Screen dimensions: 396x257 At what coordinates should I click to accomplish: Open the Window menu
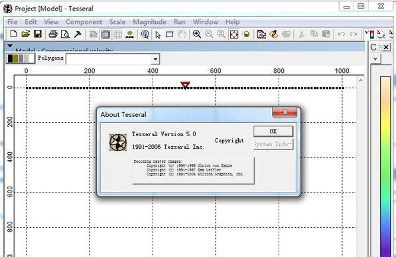pyautogui.click(x=206, y=22)
